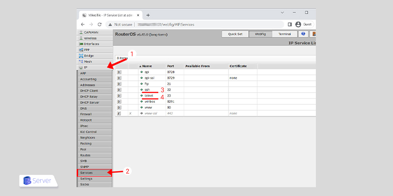This screenshot has height=196, width=393.
Task: Switch to WebFig mode
Action: (x=260, y=34)
